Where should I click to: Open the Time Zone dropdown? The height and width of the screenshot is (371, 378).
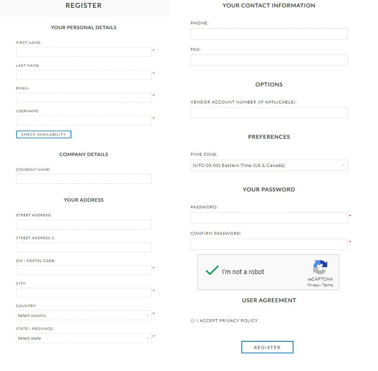click(269, 166)
